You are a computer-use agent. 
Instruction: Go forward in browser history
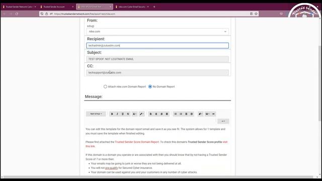11,14
